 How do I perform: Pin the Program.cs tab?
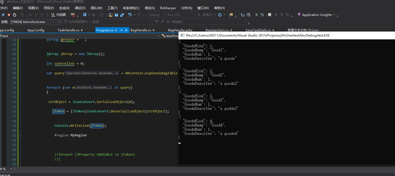[x=121, y=30]
